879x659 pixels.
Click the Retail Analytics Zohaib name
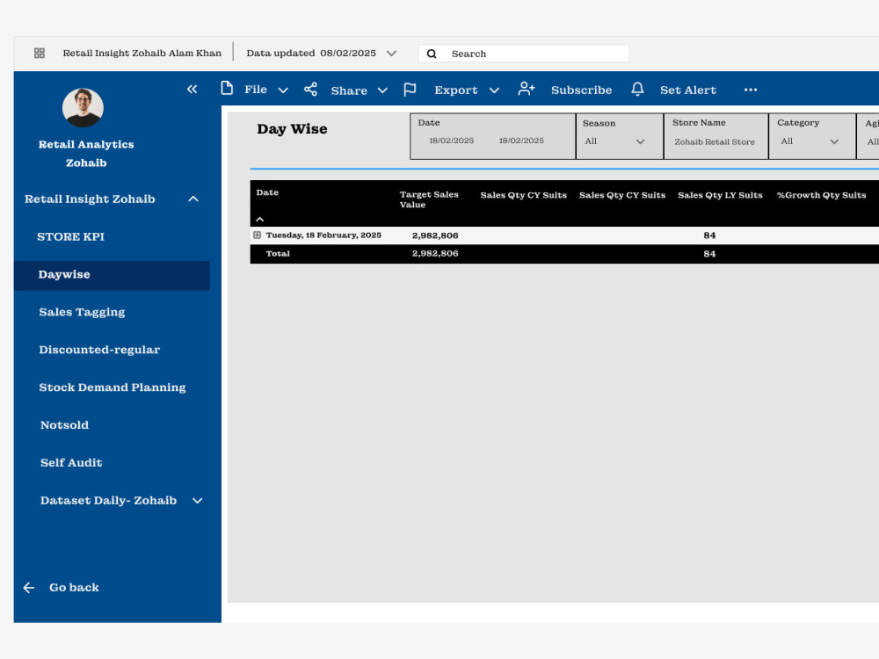pyautogui.click(x=86, y=154)
